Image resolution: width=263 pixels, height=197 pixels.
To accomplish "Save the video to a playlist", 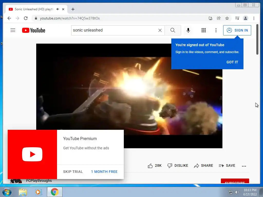I will [227, 165].
